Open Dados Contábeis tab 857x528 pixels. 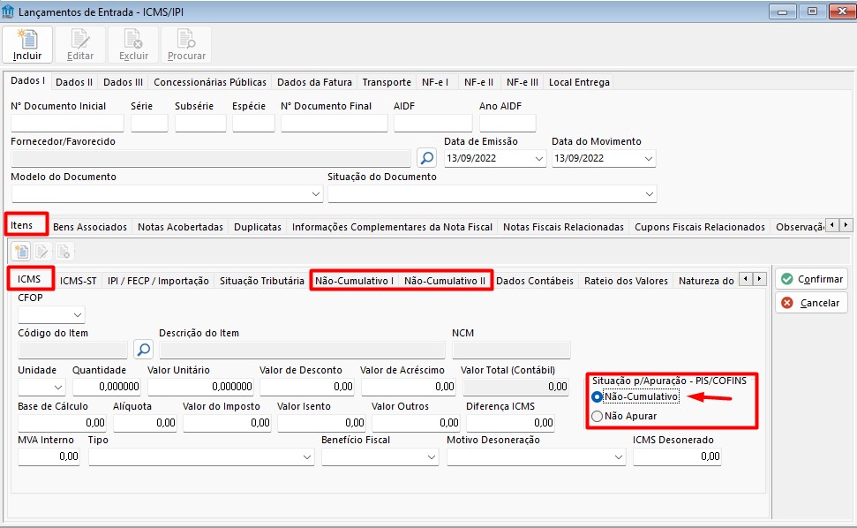(535, 281)
